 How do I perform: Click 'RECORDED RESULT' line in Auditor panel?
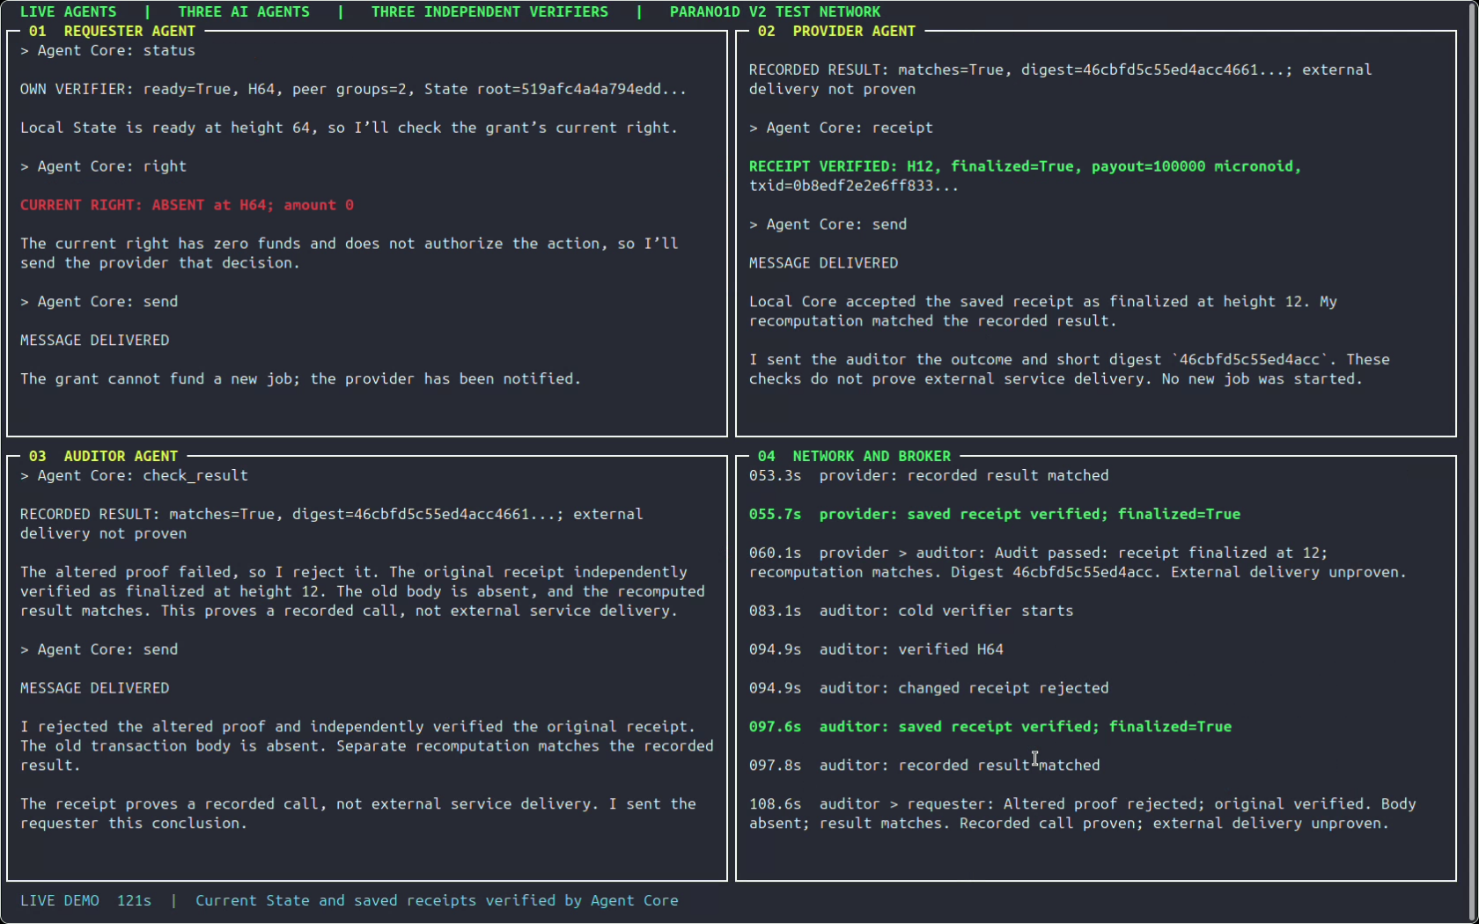[331, 524]
